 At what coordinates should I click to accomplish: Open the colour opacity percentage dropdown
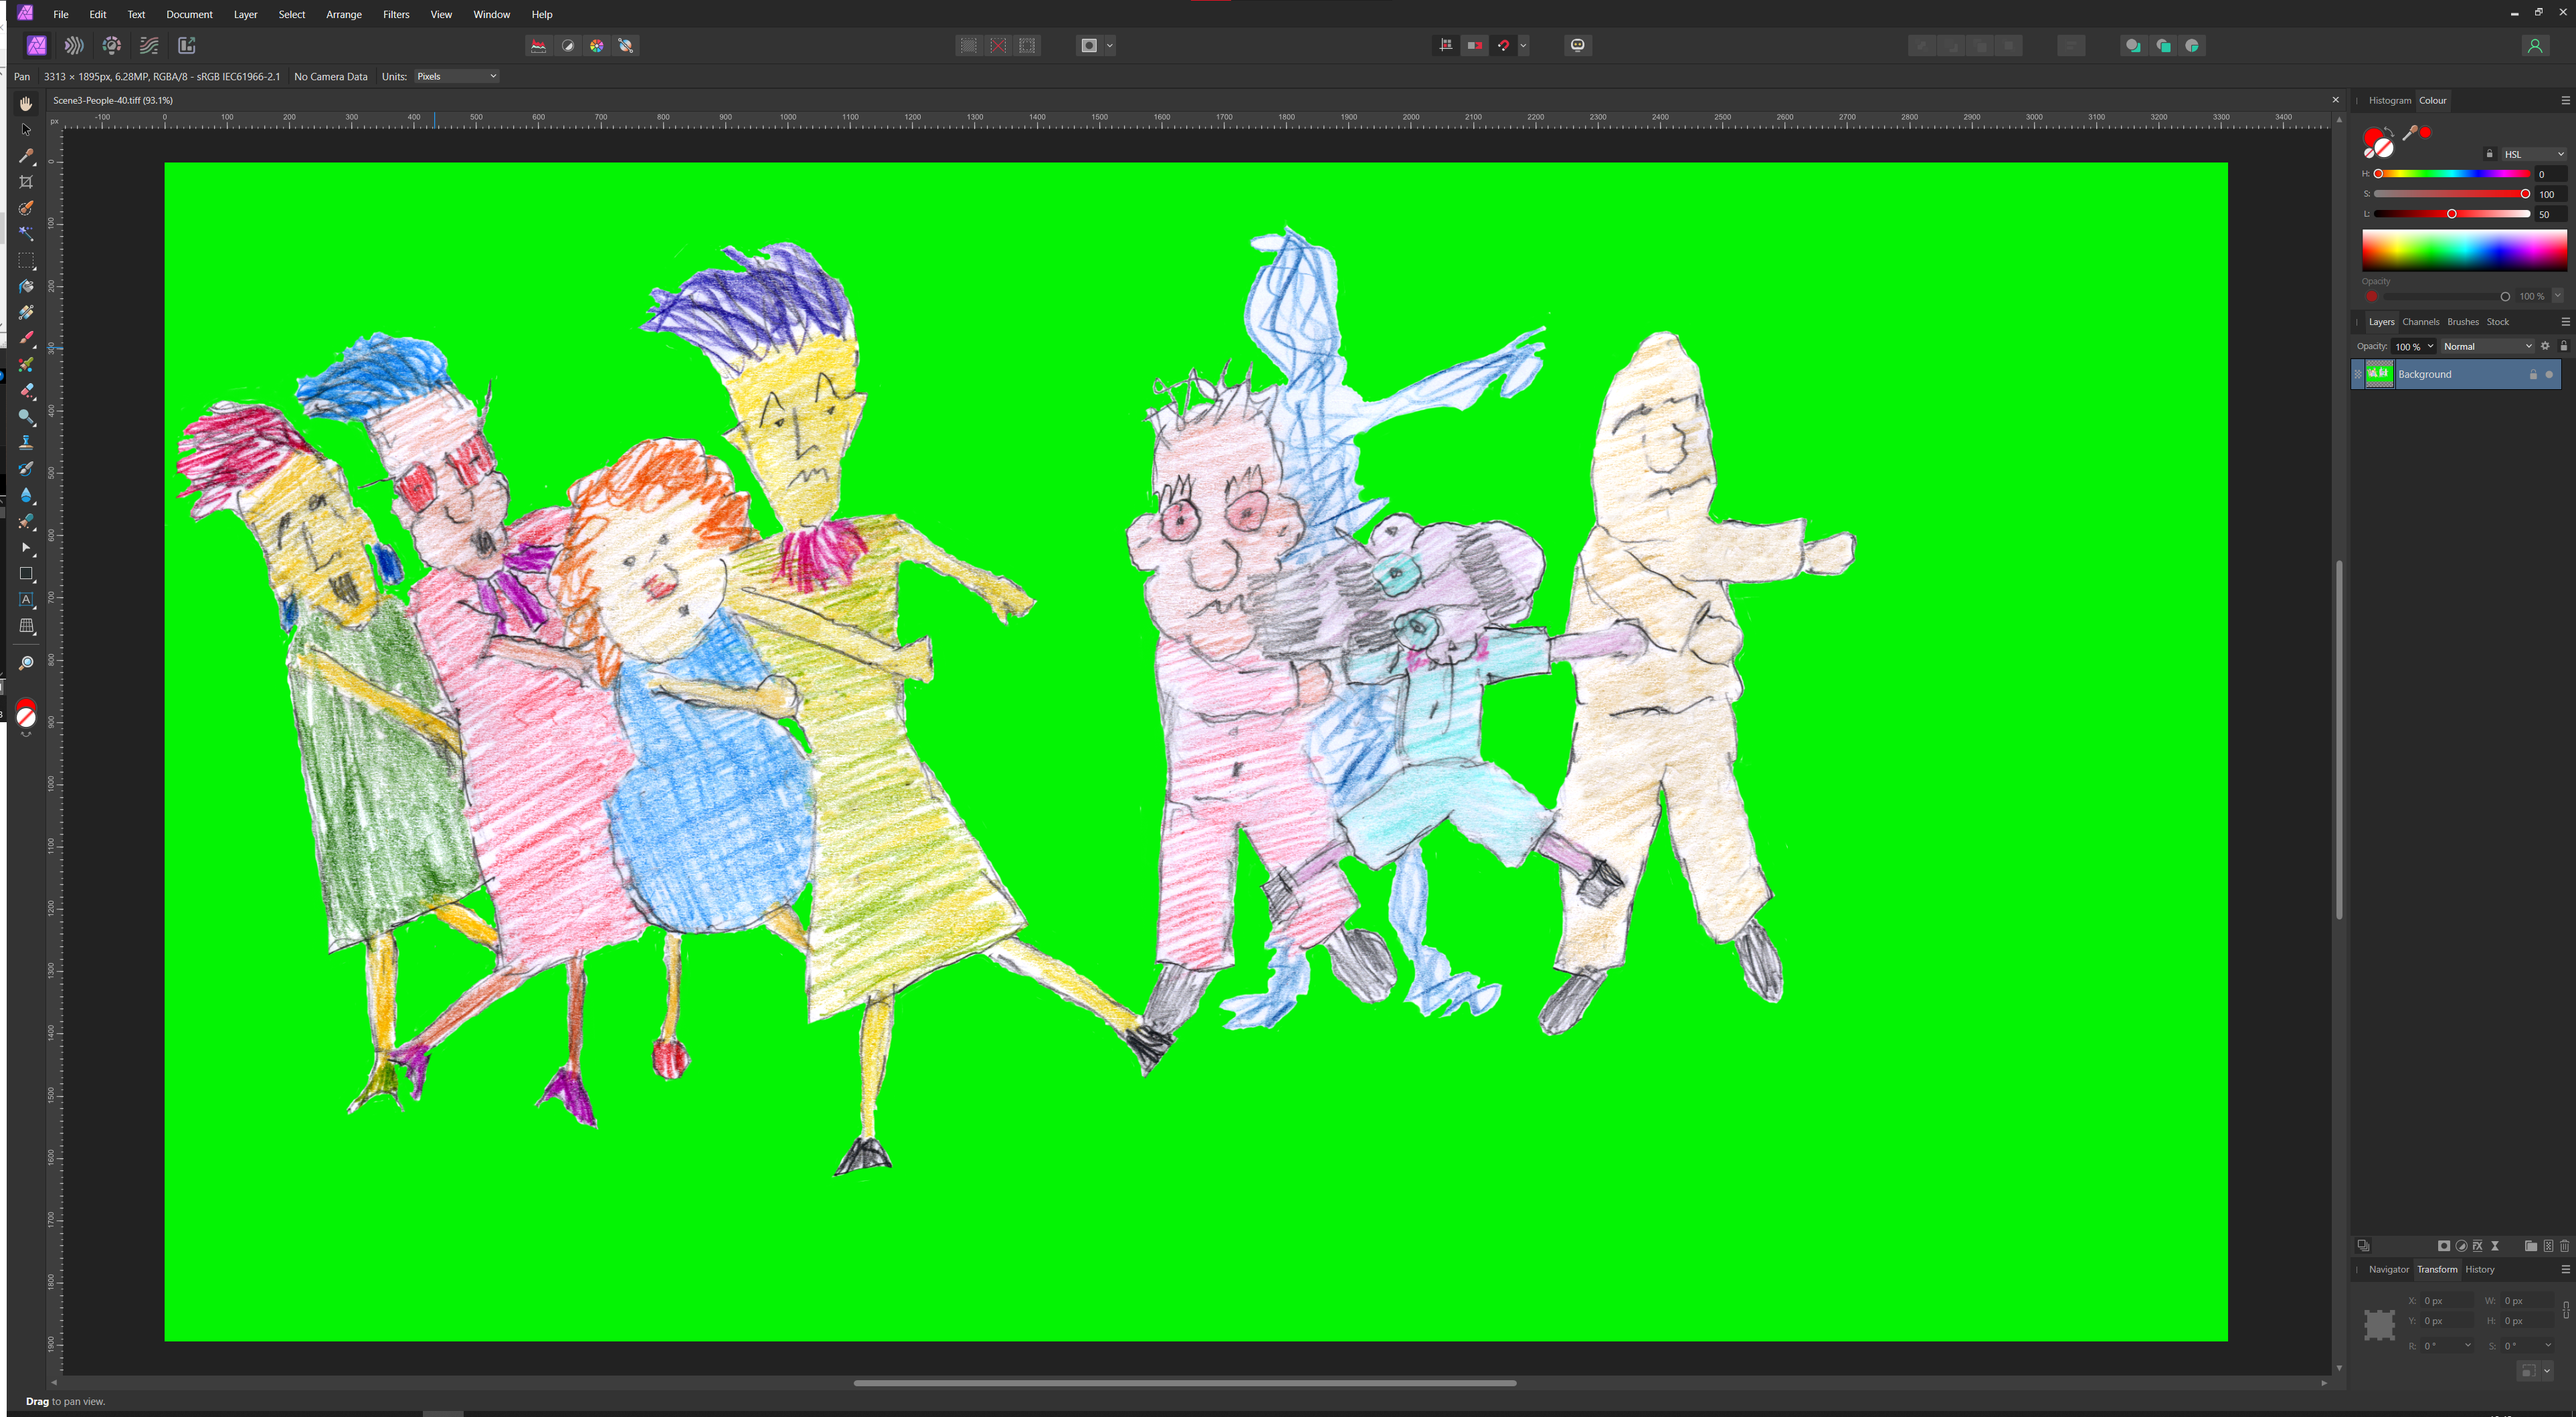[x=2558, y=296]
